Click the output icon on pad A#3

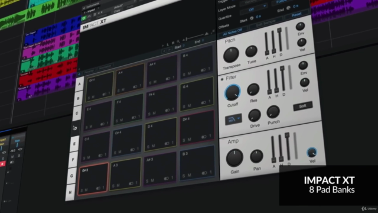tap(166, 179)
